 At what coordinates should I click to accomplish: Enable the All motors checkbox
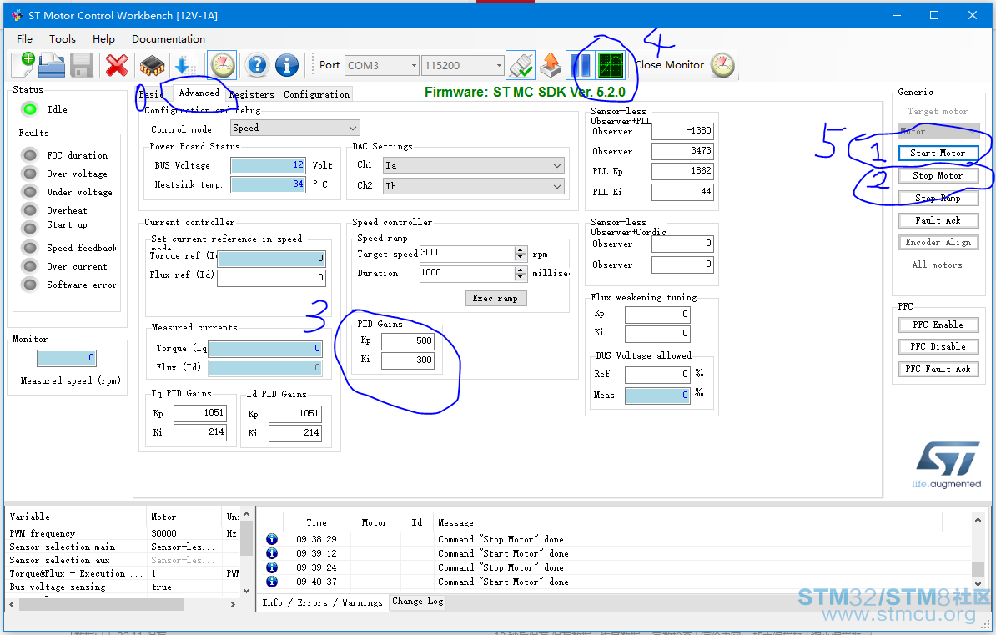coord(903,265)
